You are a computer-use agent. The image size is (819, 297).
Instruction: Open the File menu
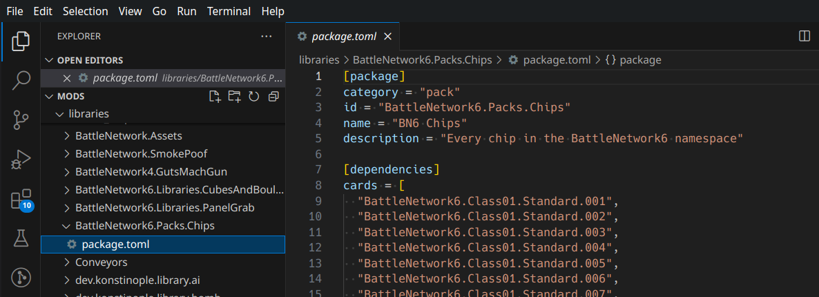15,11
